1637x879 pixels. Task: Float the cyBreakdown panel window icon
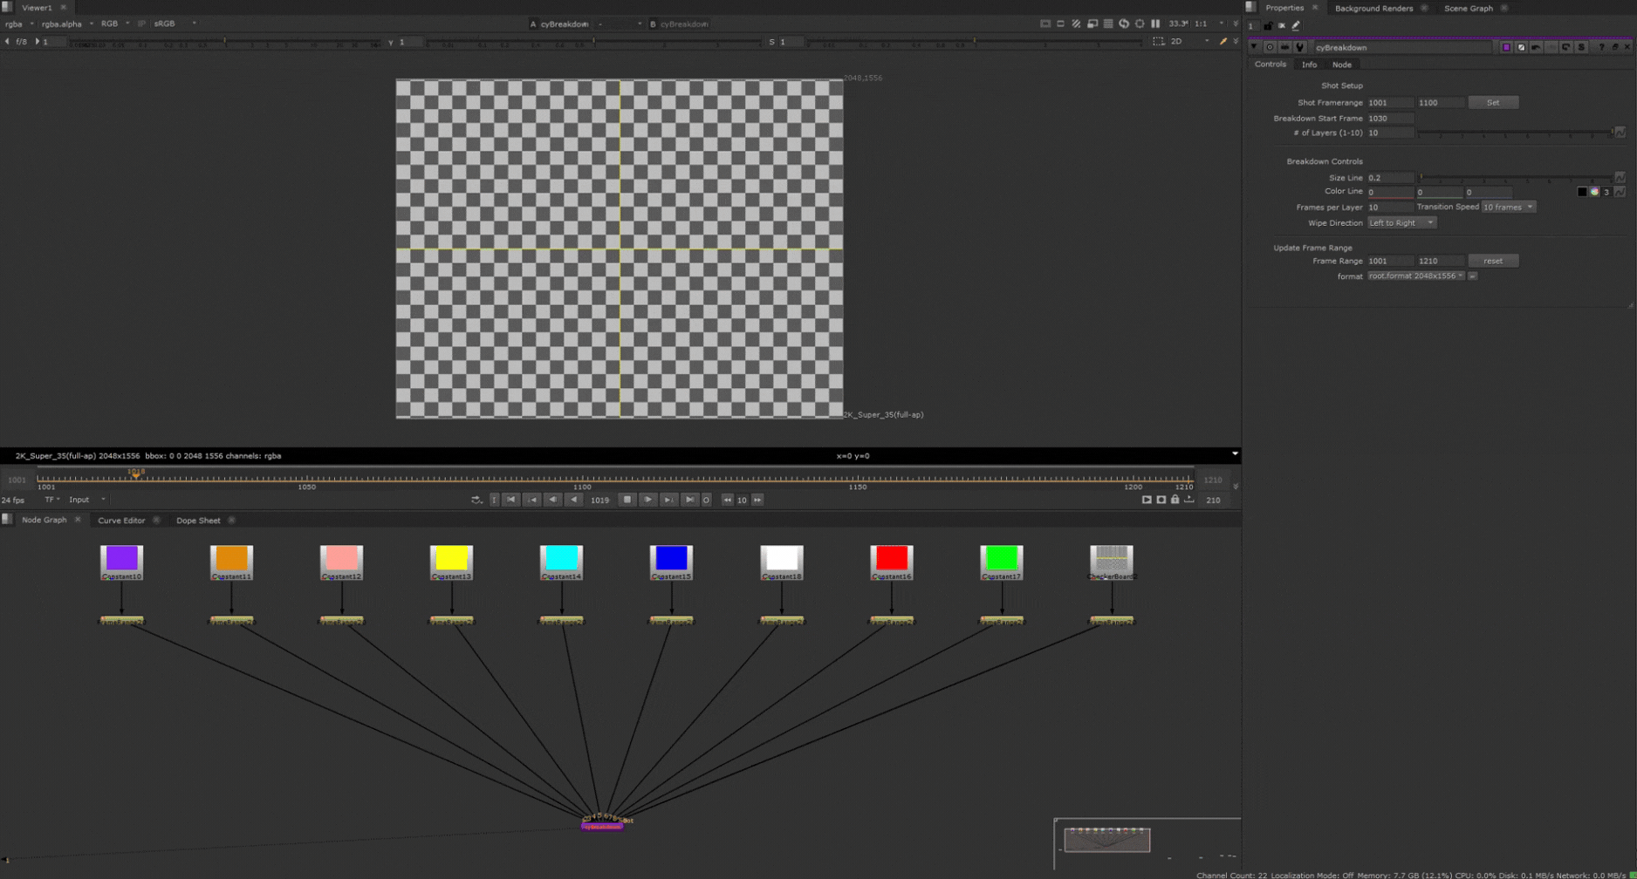click(1615, 47)
